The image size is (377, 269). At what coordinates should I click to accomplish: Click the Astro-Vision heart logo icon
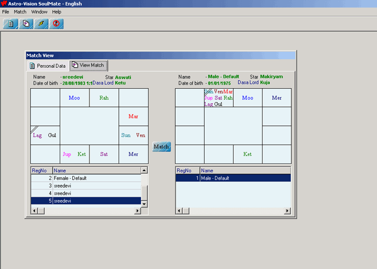[4, 3]
